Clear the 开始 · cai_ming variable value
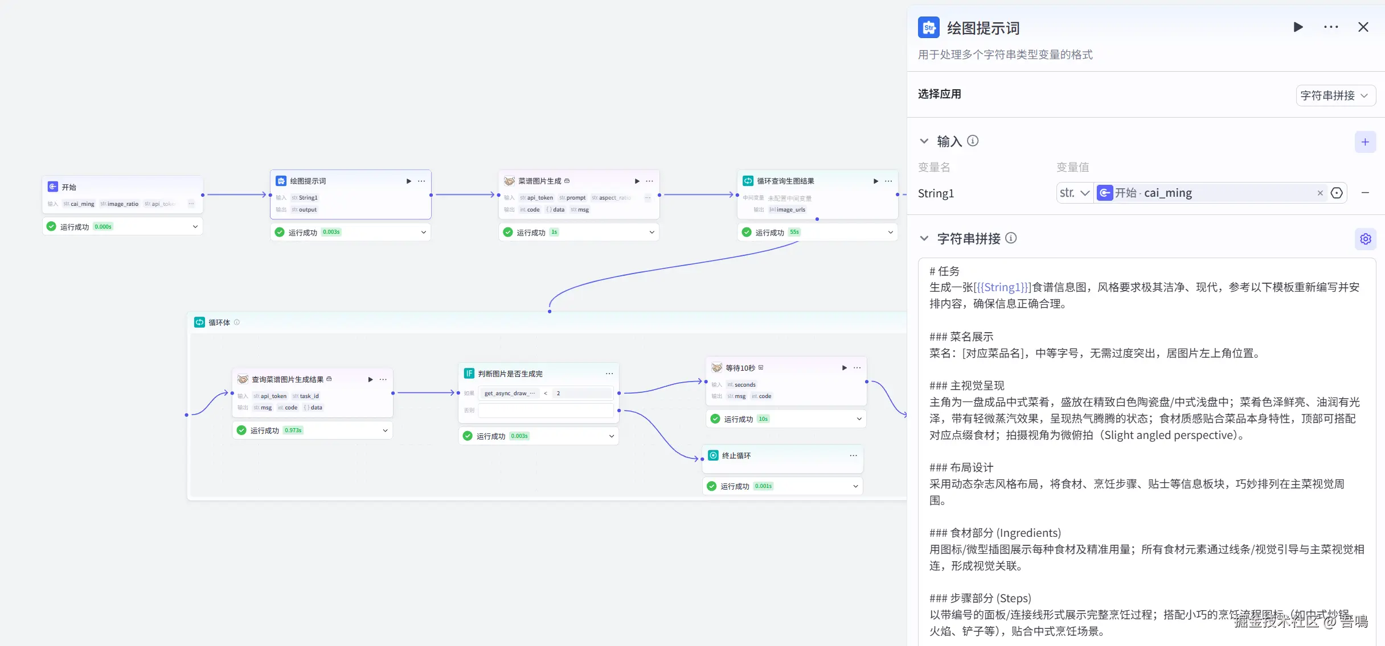1385x646 pixels. tap(1320, 193)
